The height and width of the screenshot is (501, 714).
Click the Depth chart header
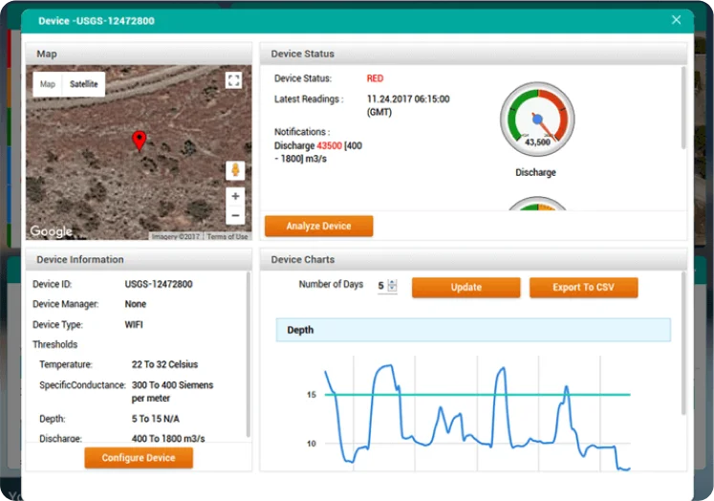click(x=473, y=330)
